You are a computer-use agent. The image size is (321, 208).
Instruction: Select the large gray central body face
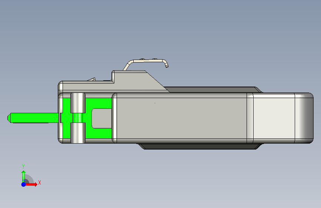click(x=181, y=118)
